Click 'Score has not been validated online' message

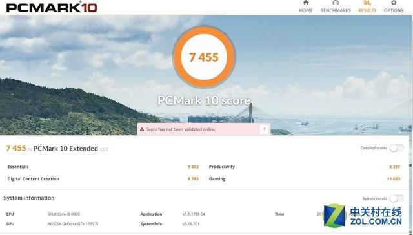(x=181, y=129)
